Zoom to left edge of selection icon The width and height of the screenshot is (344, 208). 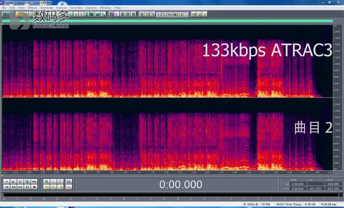[53, 187]
